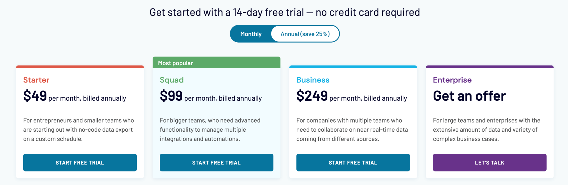The width and height of the screenshot is (568, 185).
Task: Start free trial for Squad plan
Action: point(216,163)
